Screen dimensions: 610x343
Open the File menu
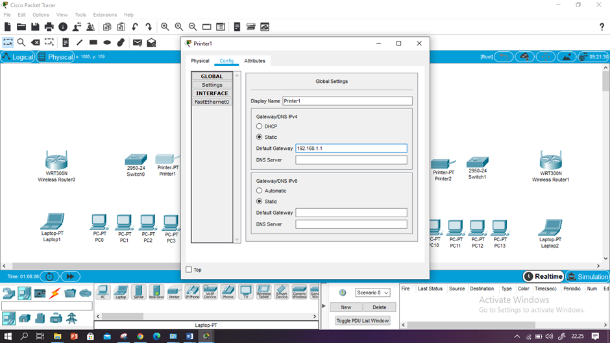pos(7,15)
